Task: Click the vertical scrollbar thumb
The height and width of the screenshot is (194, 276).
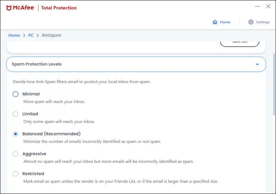Action: tap(274, 84)
